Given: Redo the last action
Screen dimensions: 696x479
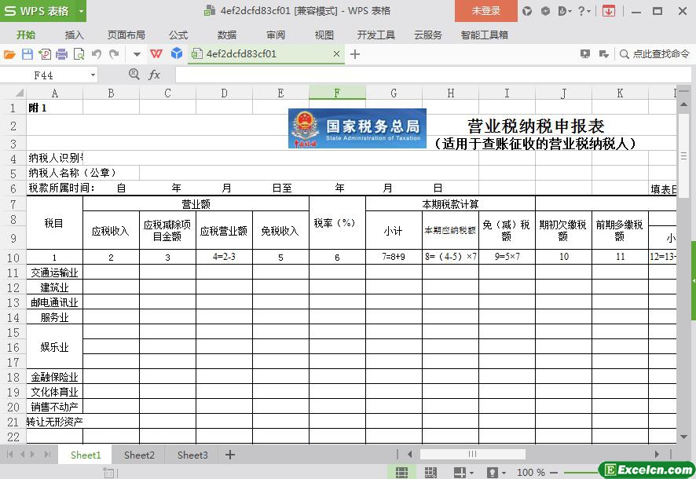Looking at the screenshot, I should click(114, 54).
